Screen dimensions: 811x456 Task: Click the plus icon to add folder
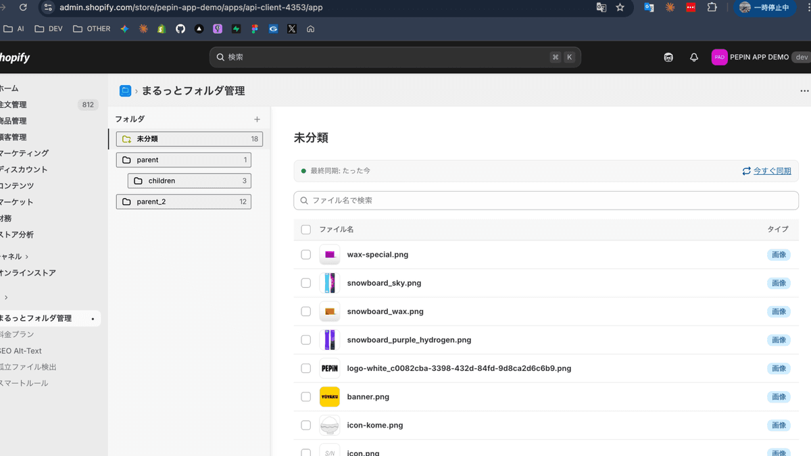[257, 120]
